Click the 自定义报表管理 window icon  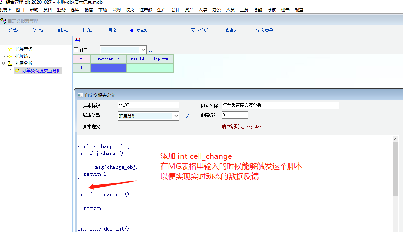(3, 21)
